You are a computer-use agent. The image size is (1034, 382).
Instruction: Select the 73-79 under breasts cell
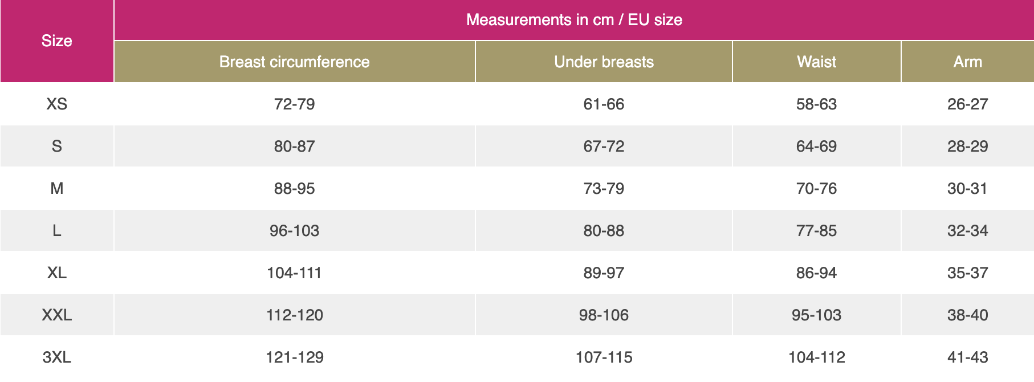[x=604, y=188]
